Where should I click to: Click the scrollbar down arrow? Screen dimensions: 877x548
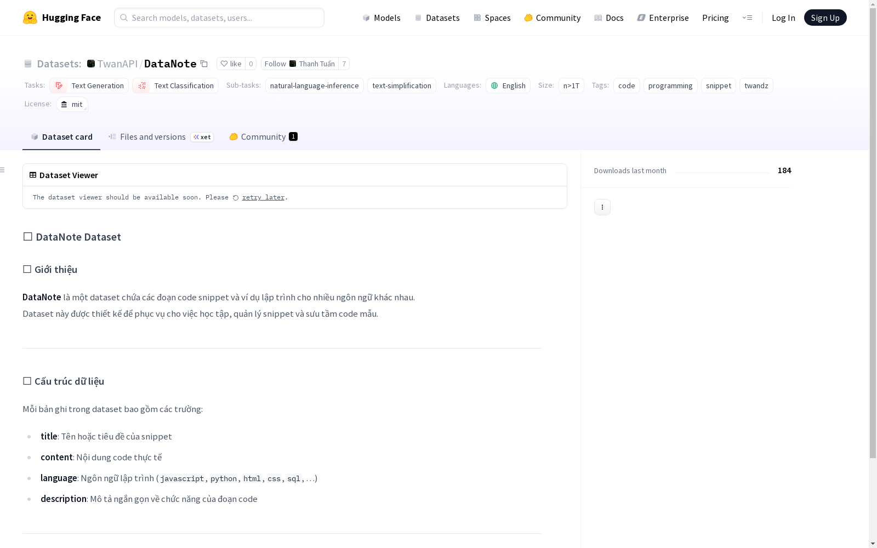coord(873,544)
